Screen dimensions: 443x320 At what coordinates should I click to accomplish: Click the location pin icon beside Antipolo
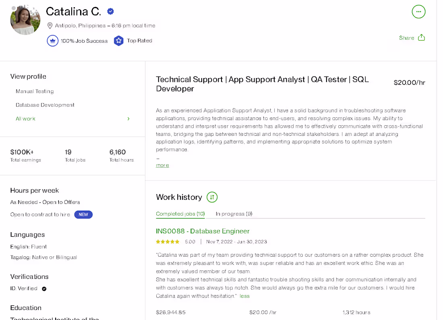pyautogui.click(x=50, y=25)
